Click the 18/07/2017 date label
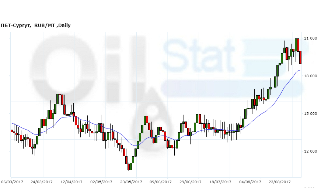Screen dimensions: 335x188 (x=220, y=182)
